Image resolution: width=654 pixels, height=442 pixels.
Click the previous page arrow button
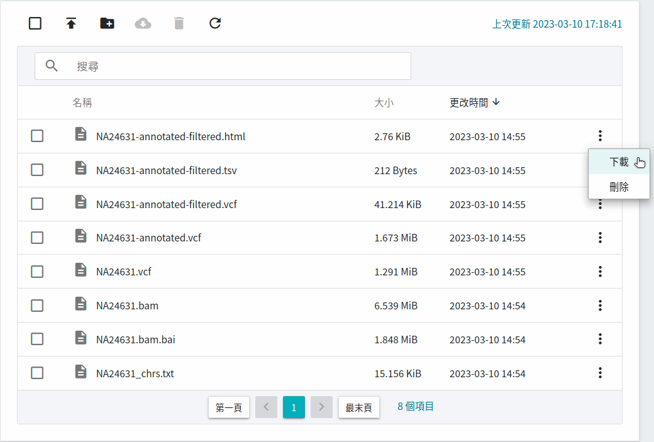266,407
